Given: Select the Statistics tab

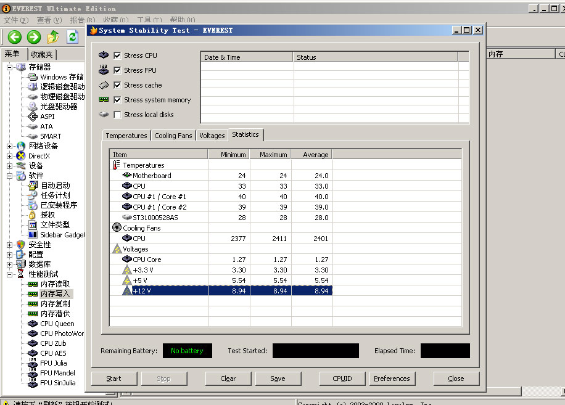Looking at the screenshot, I should pos(245,134).
